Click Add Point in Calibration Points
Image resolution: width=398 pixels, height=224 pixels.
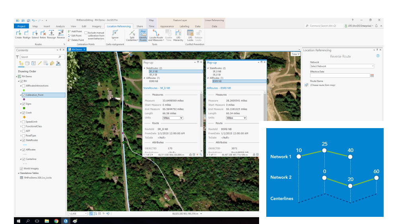(75, 31)
